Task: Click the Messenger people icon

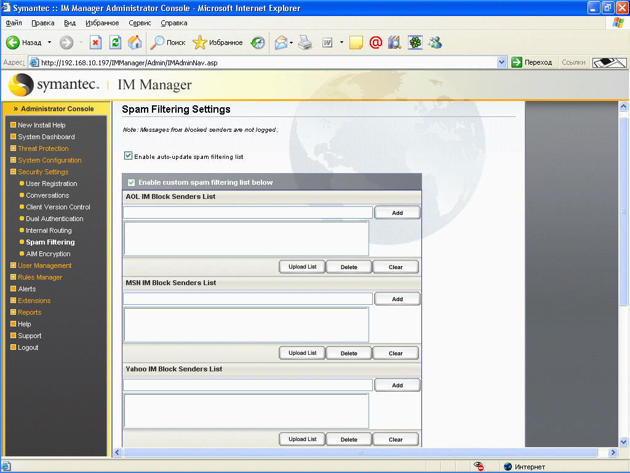Action: click(x=435, y=42)
